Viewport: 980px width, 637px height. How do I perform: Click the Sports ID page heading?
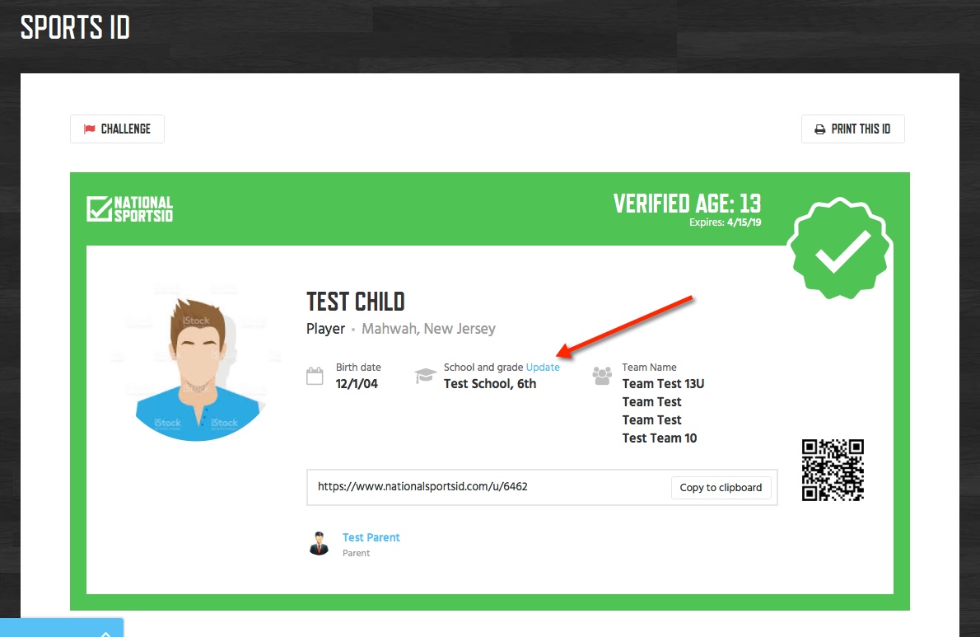coord(75,27)
